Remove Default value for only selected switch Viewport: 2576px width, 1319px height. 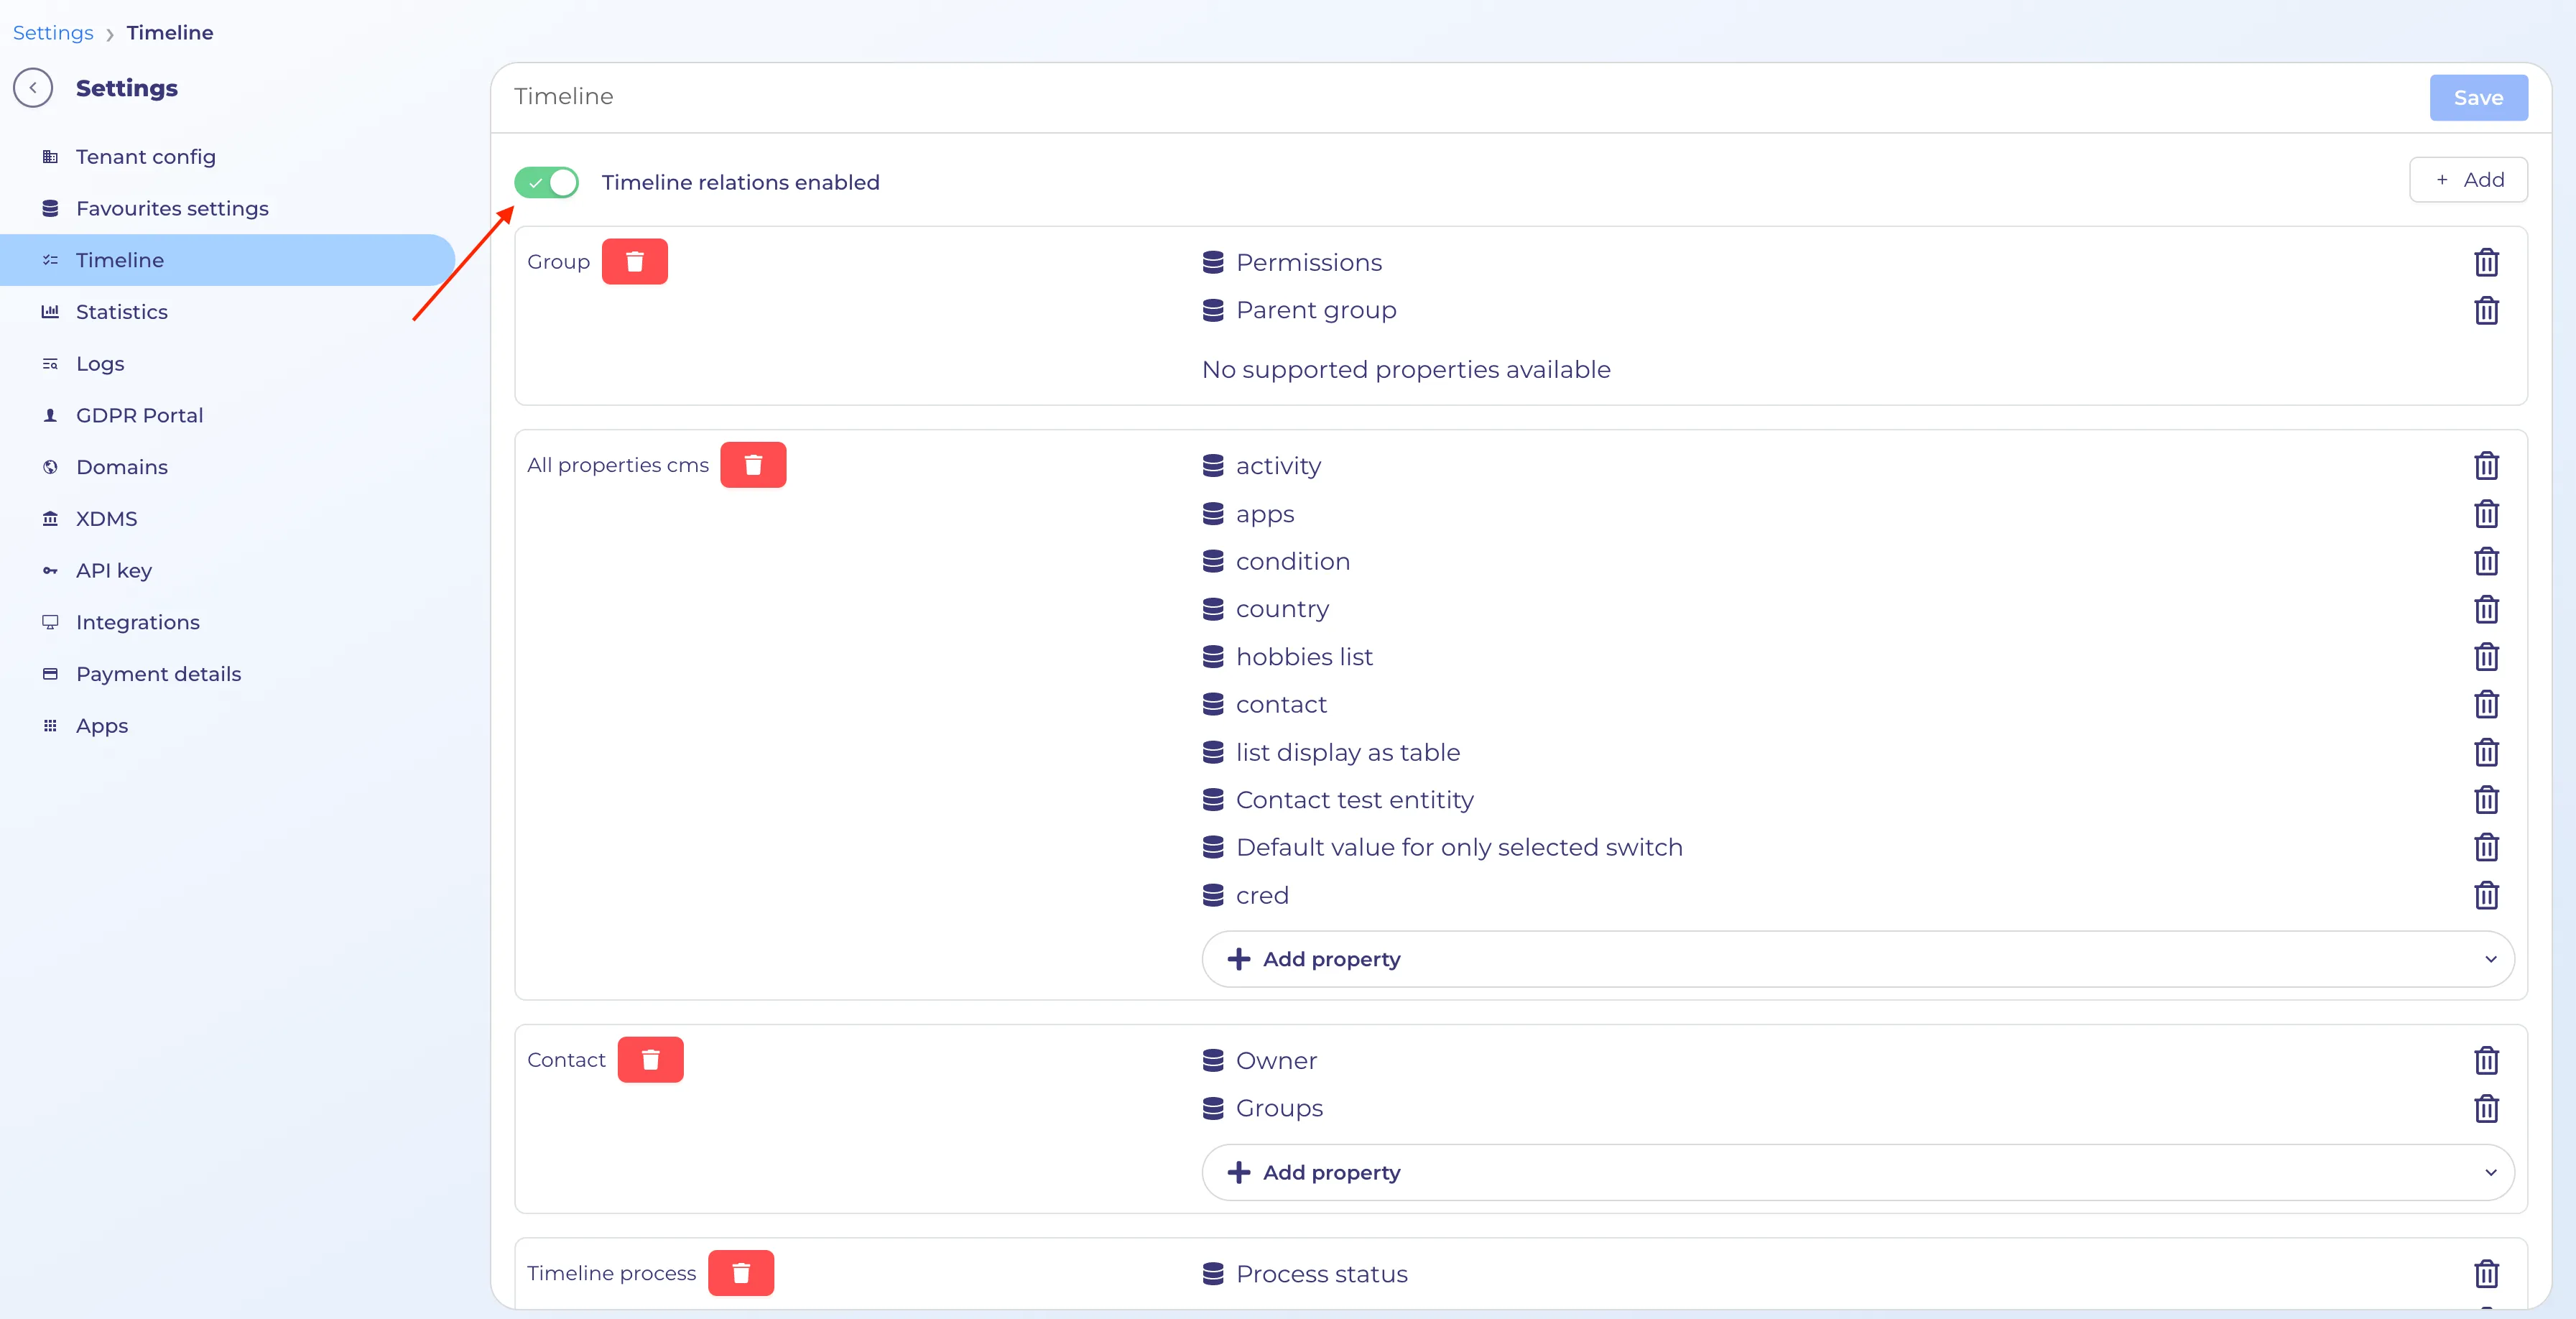[x=2486, y=847]
